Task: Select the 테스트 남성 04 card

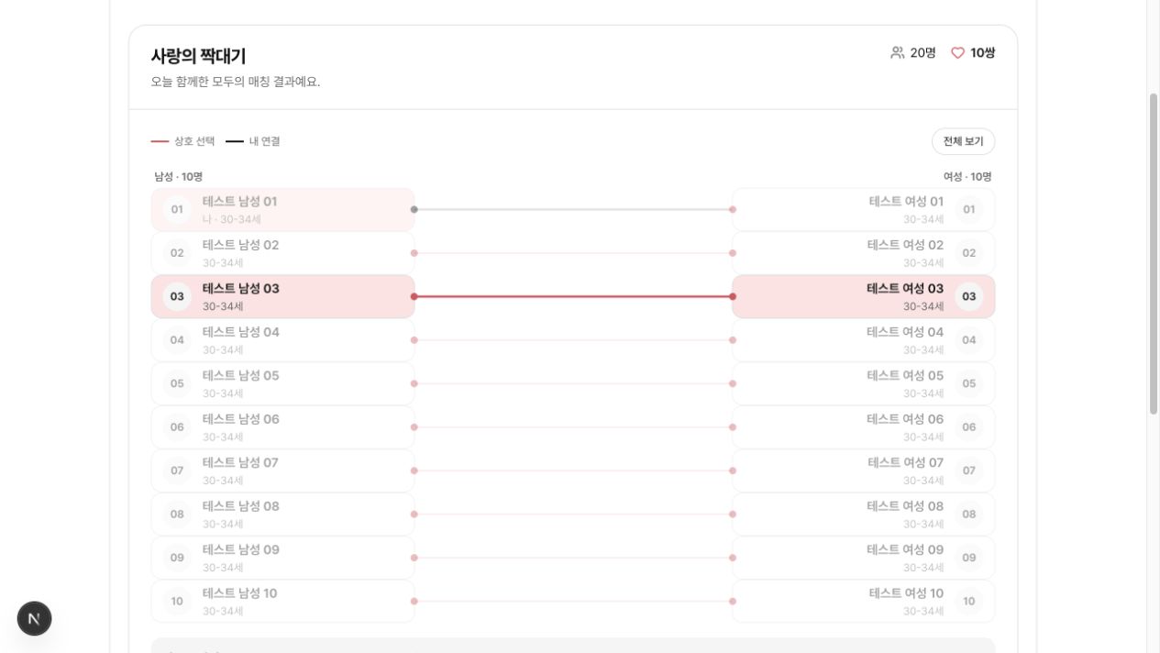Action: [x=282, y=340]
